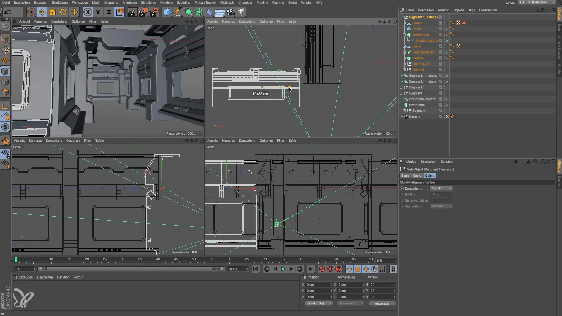
Task: Toggle the green checkmark of Fenster
Action: tap(447, 58)
